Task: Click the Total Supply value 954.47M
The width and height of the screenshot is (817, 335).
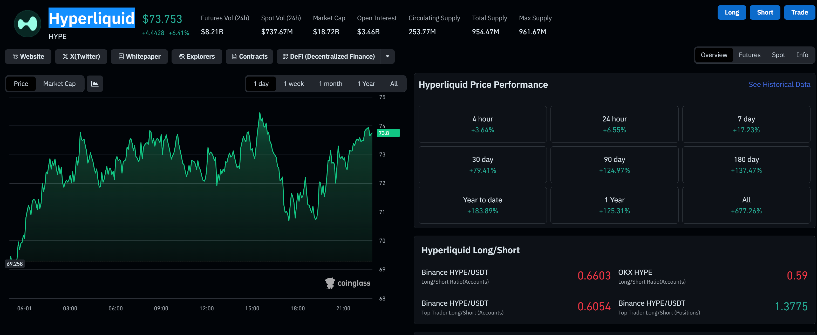Action: coord(486,32)
